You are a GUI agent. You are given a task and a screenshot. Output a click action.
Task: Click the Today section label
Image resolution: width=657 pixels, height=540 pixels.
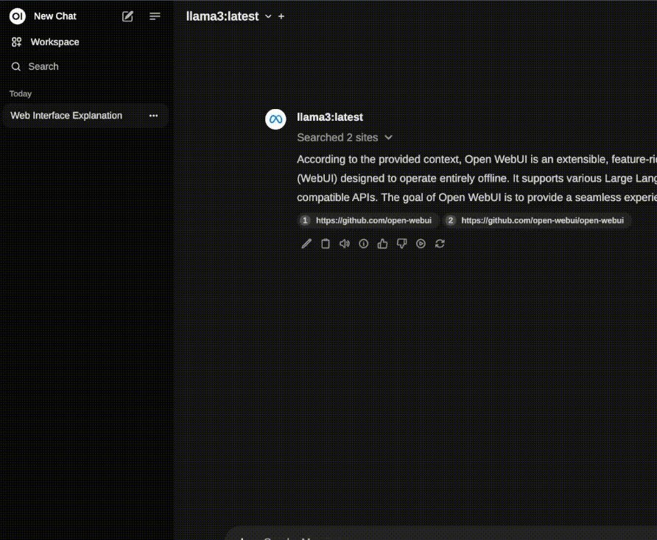[x=21, y=94]
